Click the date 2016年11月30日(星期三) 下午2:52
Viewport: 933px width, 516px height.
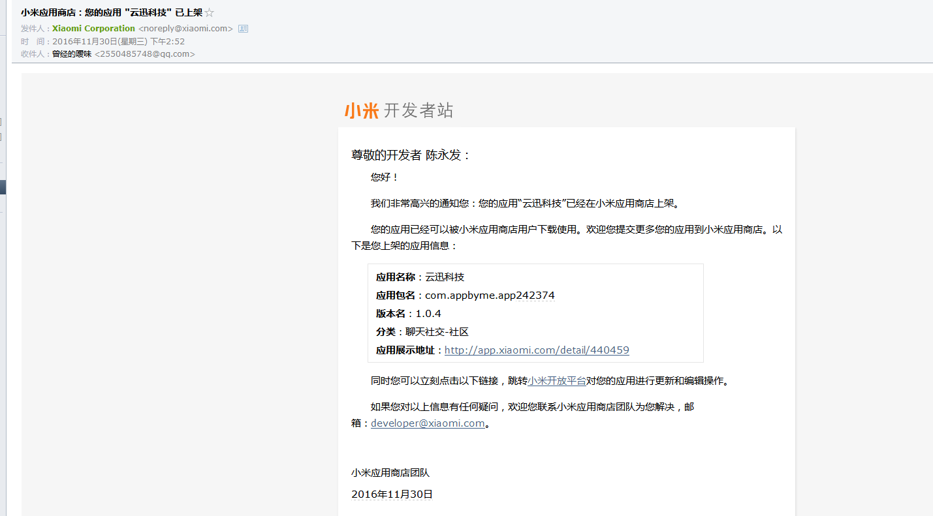(119, 42)
